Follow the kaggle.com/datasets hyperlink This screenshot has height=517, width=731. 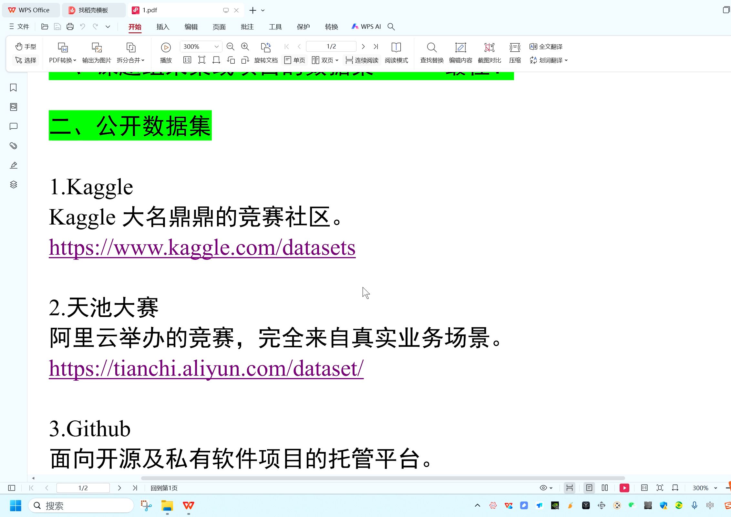202,248
